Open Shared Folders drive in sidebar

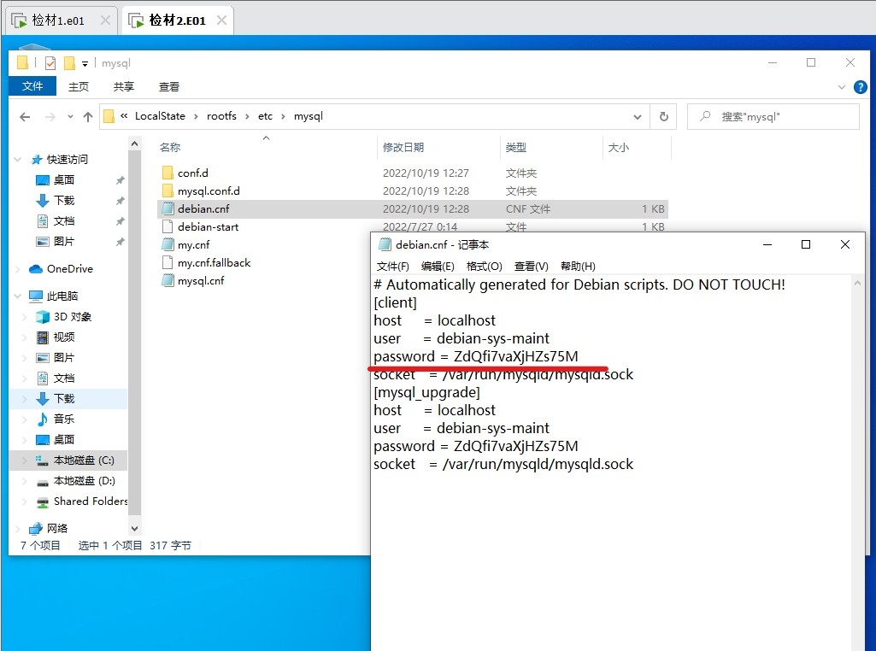(x=90, y=501)
